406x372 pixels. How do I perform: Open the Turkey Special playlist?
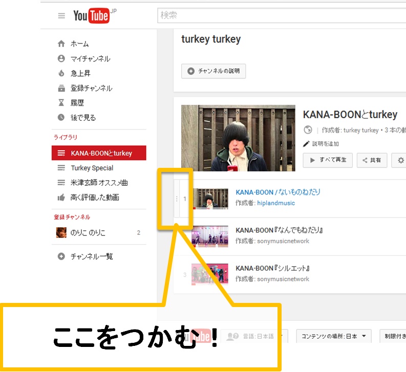tap(92, 168)
